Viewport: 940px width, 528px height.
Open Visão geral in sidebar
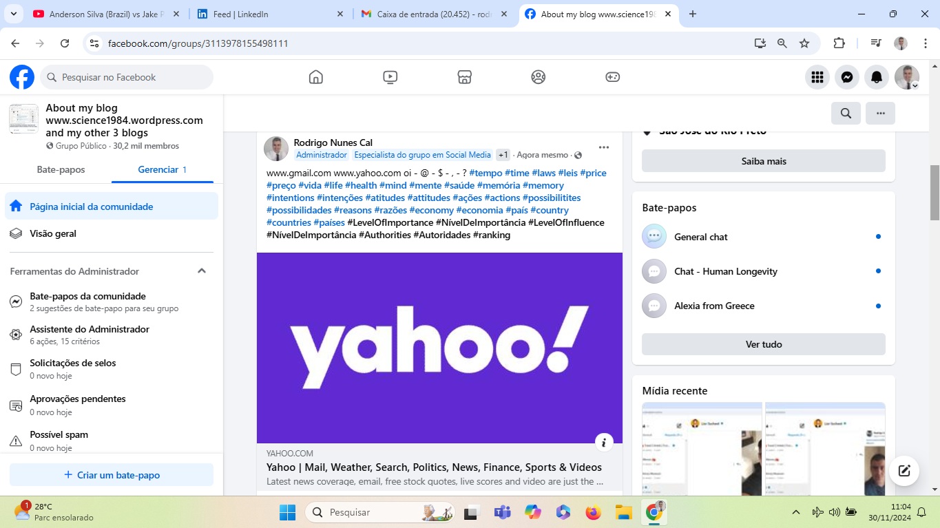pyautogui.click(x=112, y=233)
